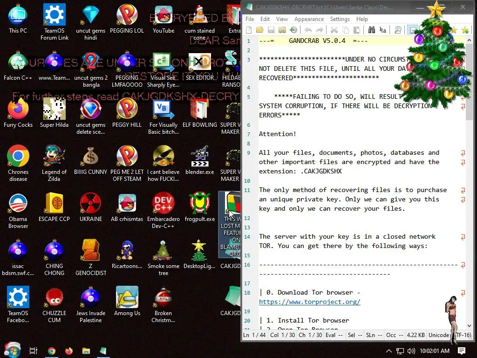Click the Redo arrow in toolbar
477x358 pixels.
[x=320, y=30]
